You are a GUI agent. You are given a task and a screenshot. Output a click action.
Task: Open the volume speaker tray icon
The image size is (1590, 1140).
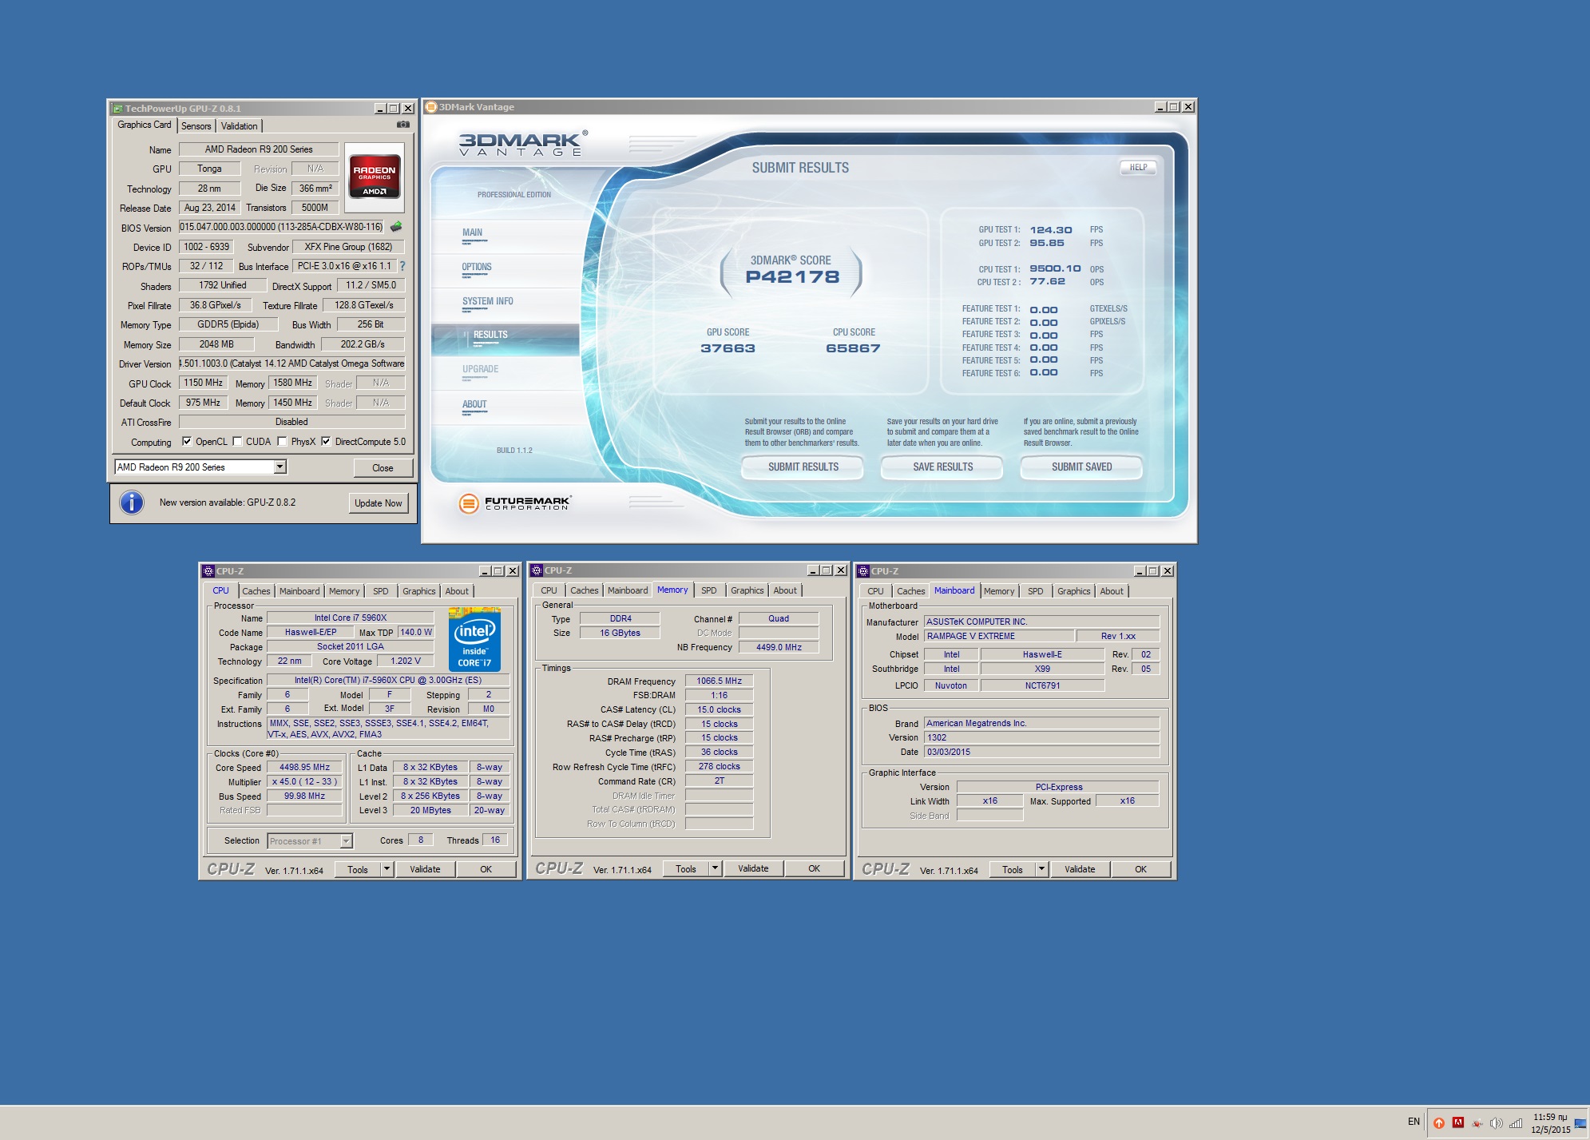pyautogui.click(x=1497, y=1122)
